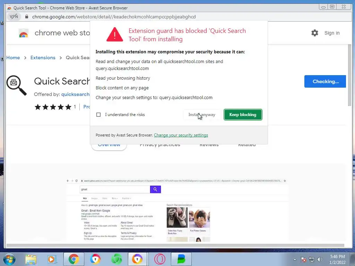Screen dimensions: 355x266
Task: Click the red warning triangle icon
Action: tap(114, 34)
